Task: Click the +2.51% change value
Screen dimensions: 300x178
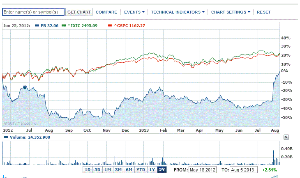Action: point(270,170)
